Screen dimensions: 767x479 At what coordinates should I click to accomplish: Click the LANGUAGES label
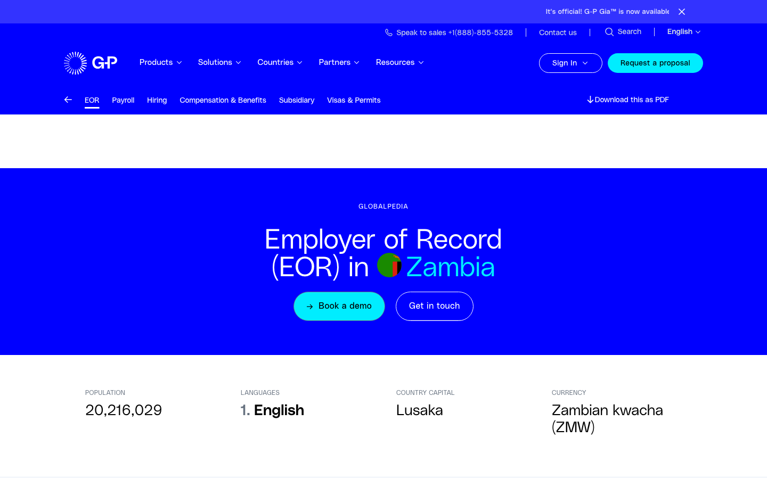(x=260, y=393)
